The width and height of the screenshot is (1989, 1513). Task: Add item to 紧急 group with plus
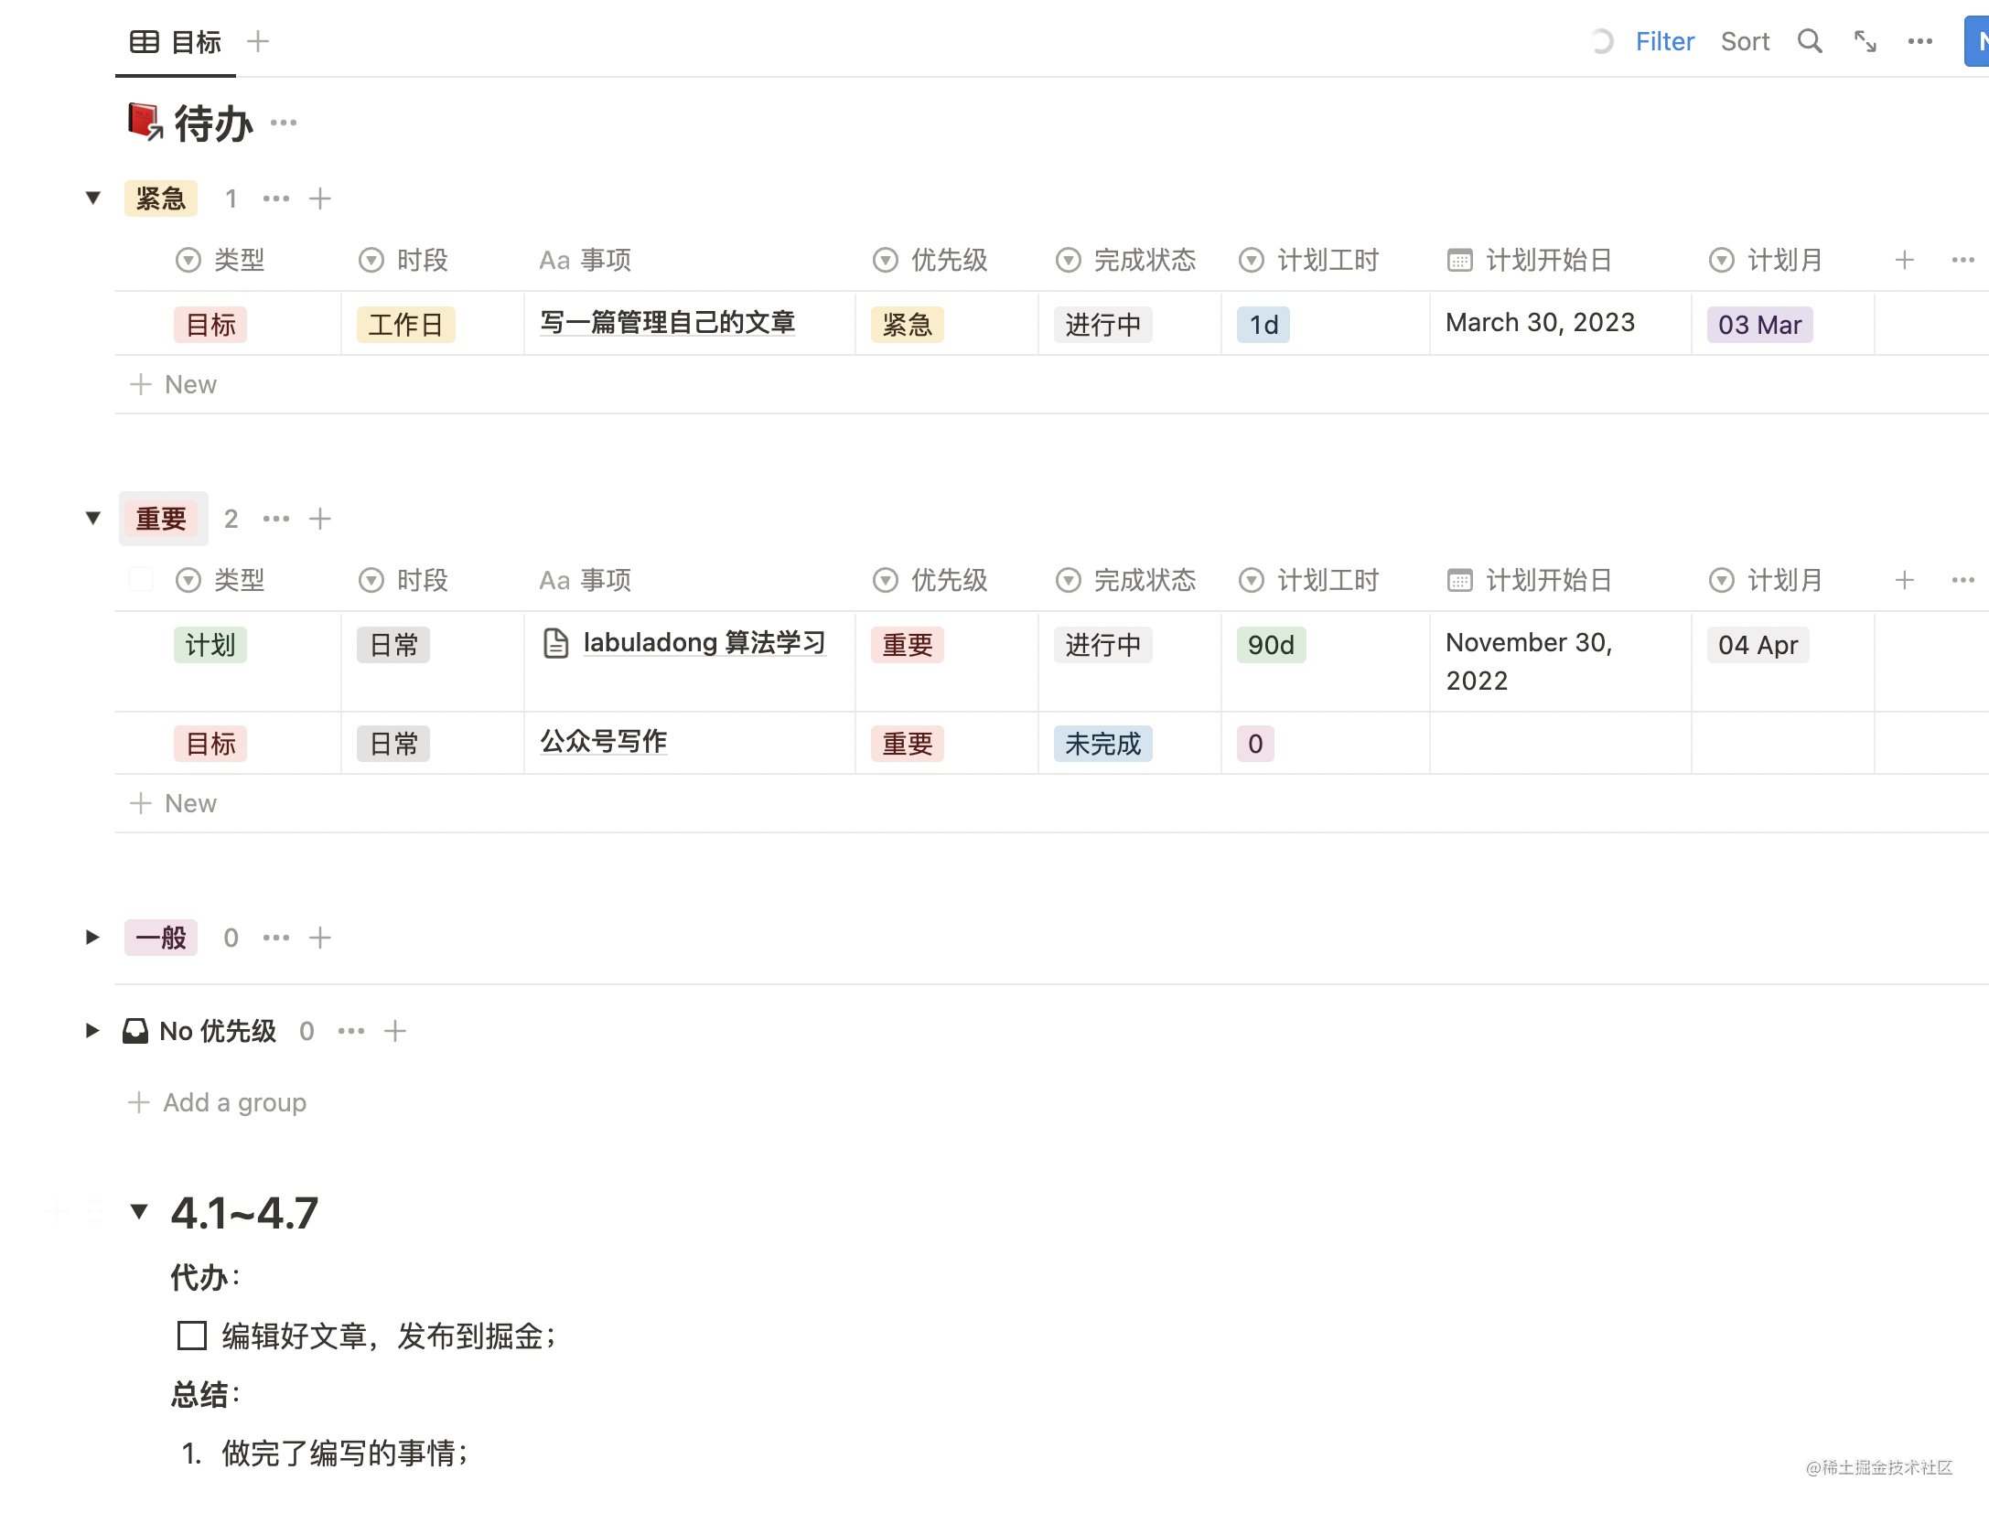[319, 199]
